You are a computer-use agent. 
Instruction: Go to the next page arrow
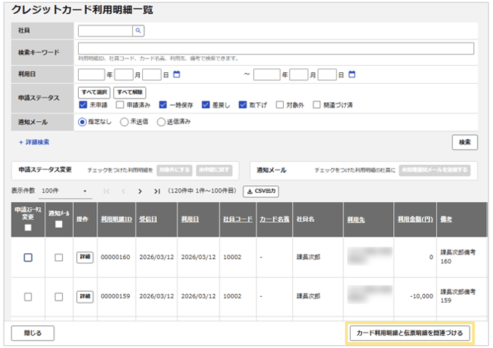(140, 191)
